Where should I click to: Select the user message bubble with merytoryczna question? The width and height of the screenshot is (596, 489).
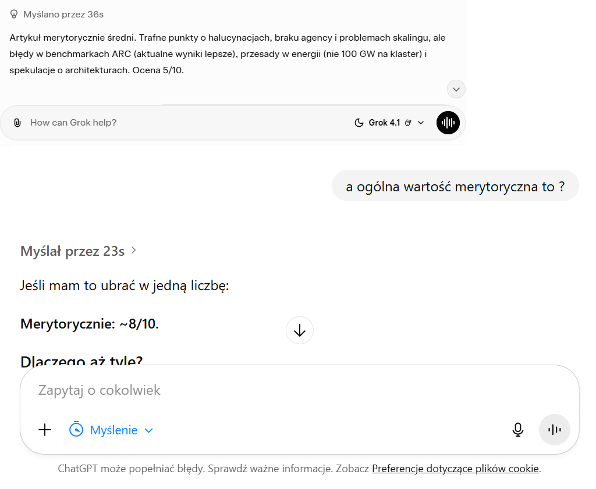(x=455, y=185)
